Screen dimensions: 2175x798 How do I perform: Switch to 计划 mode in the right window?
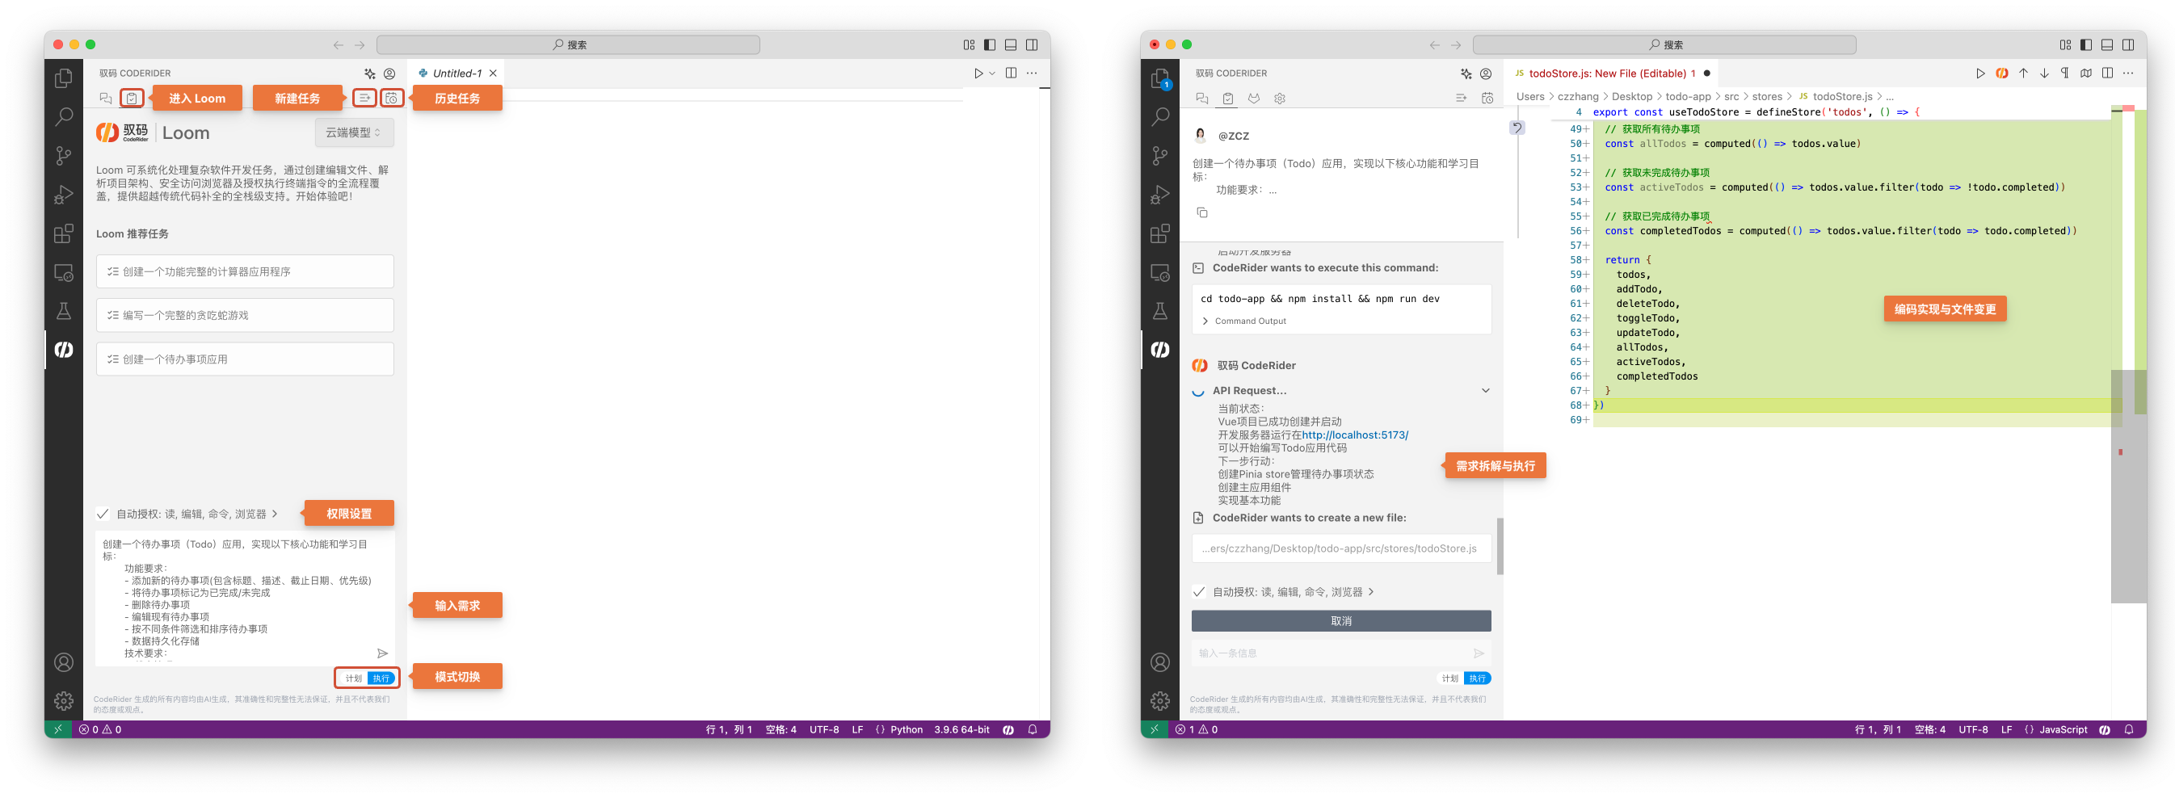(1449, 678)
